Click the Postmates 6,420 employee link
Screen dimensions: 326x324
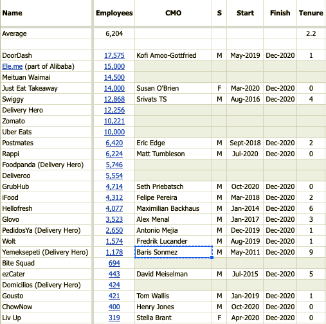point(114,143)
